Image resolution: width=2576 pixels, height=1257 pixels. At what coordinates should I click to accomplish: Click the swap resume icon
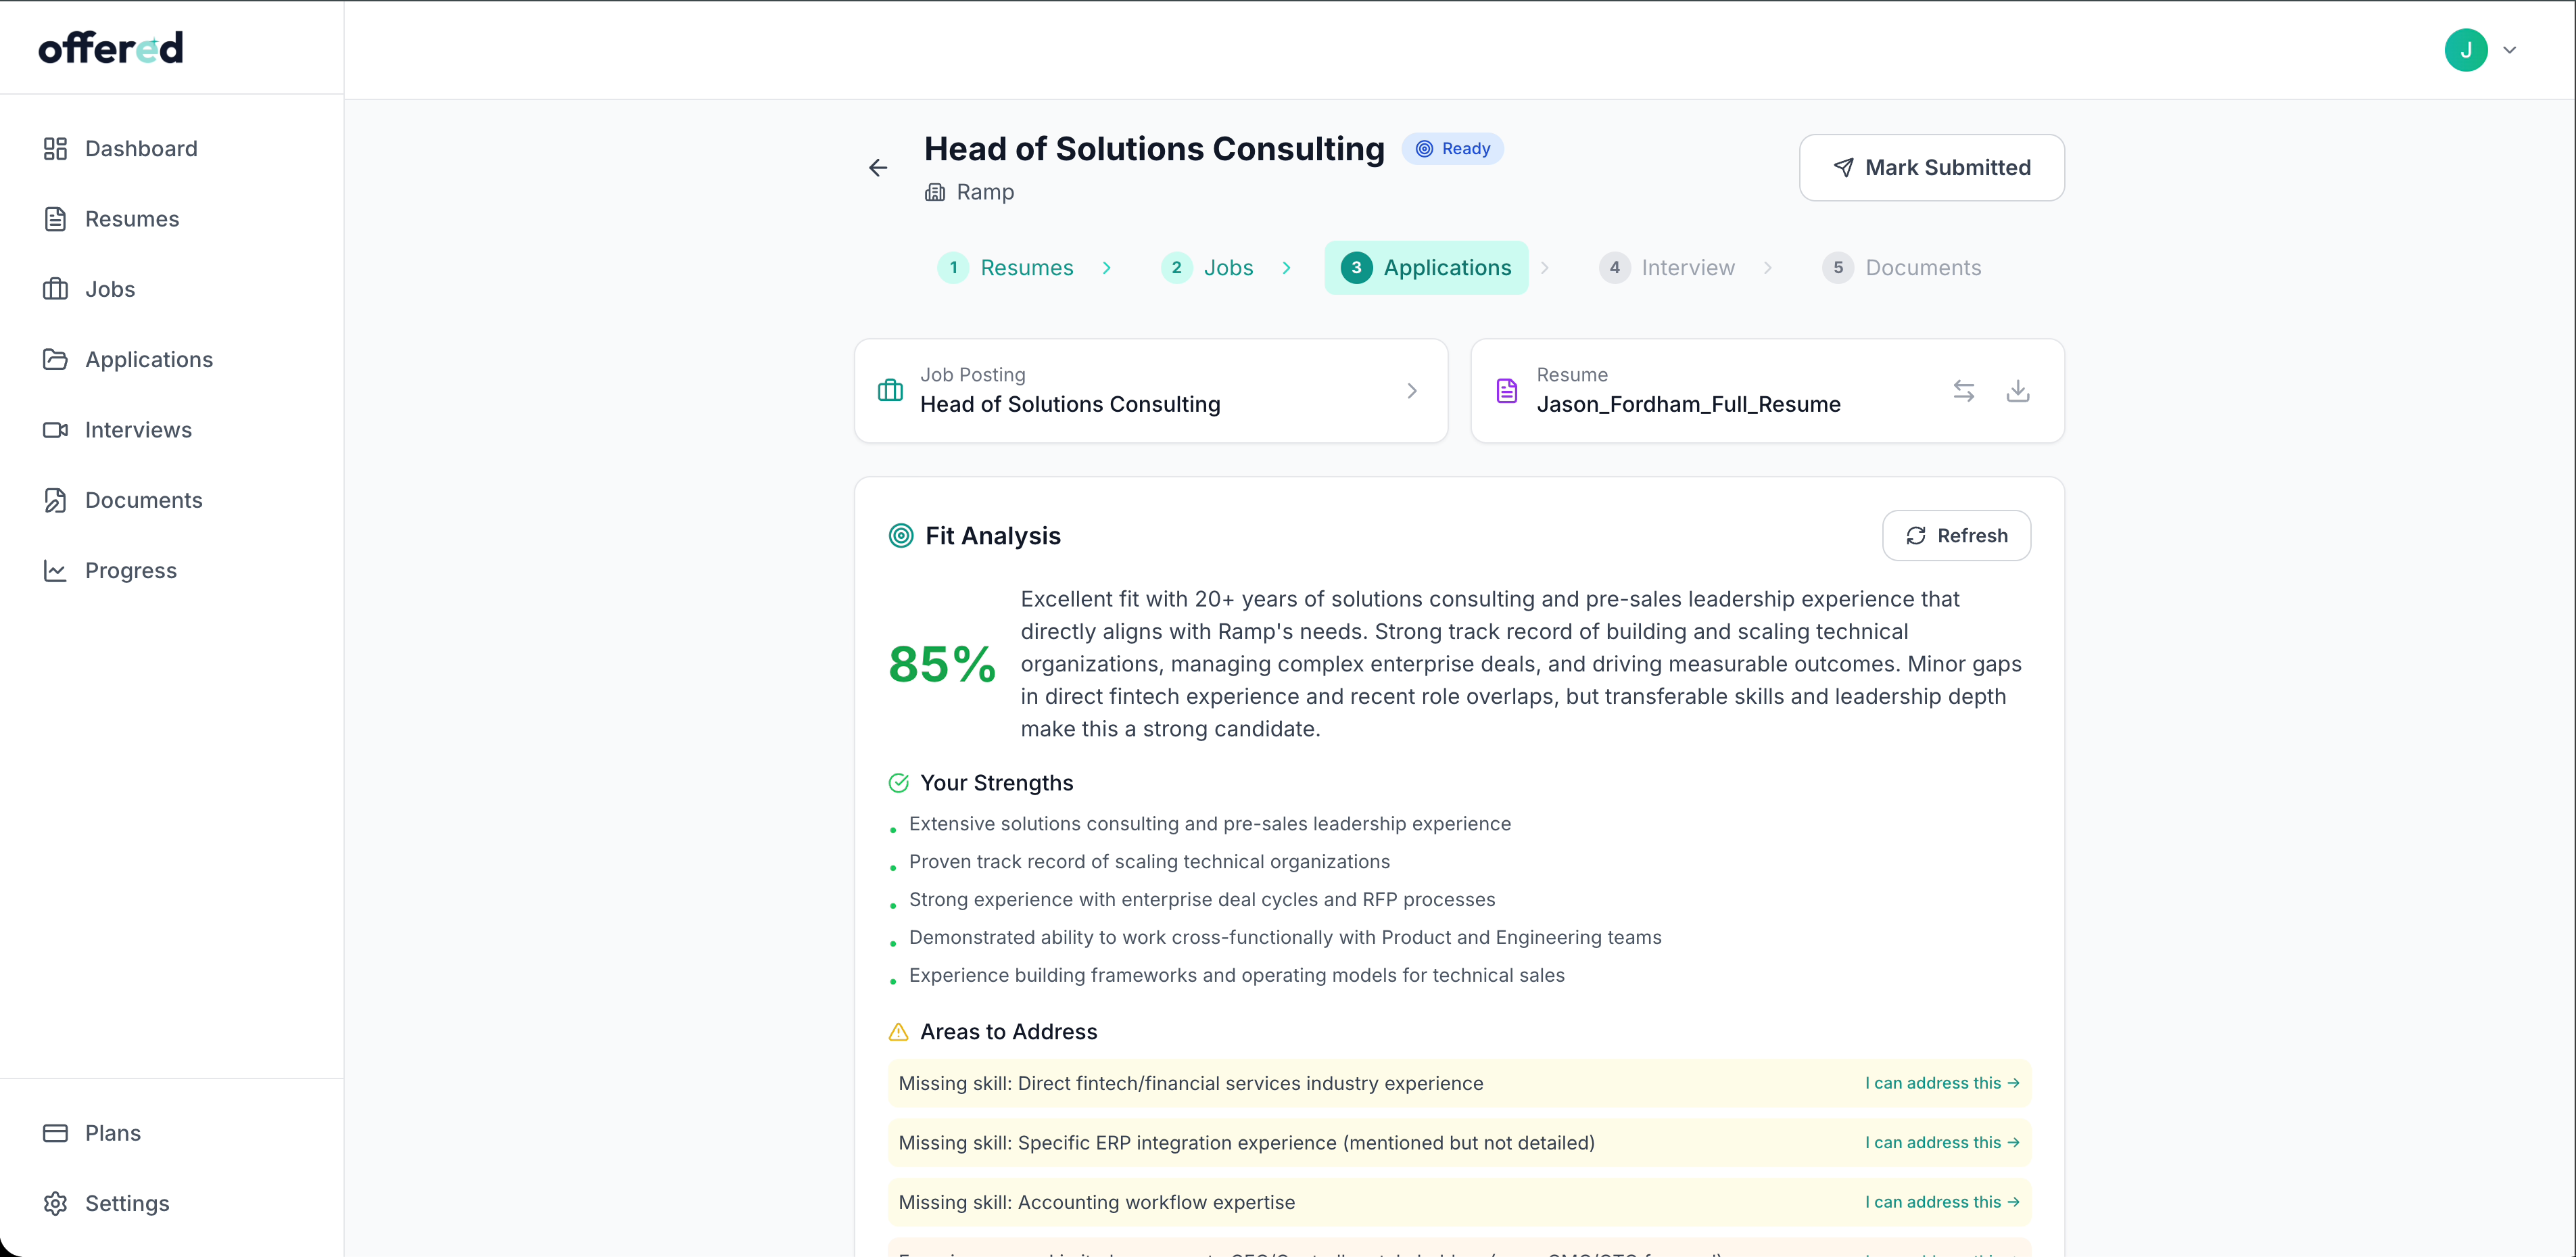(x=1964, y=391)
